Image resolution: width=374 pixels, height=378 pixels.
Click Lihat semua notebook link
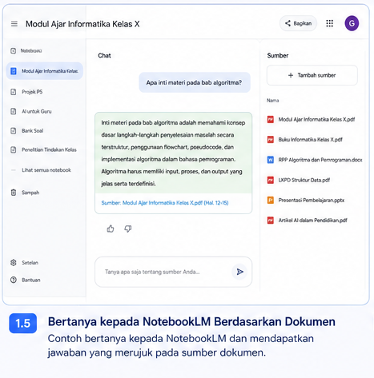[x=46, y=170]
